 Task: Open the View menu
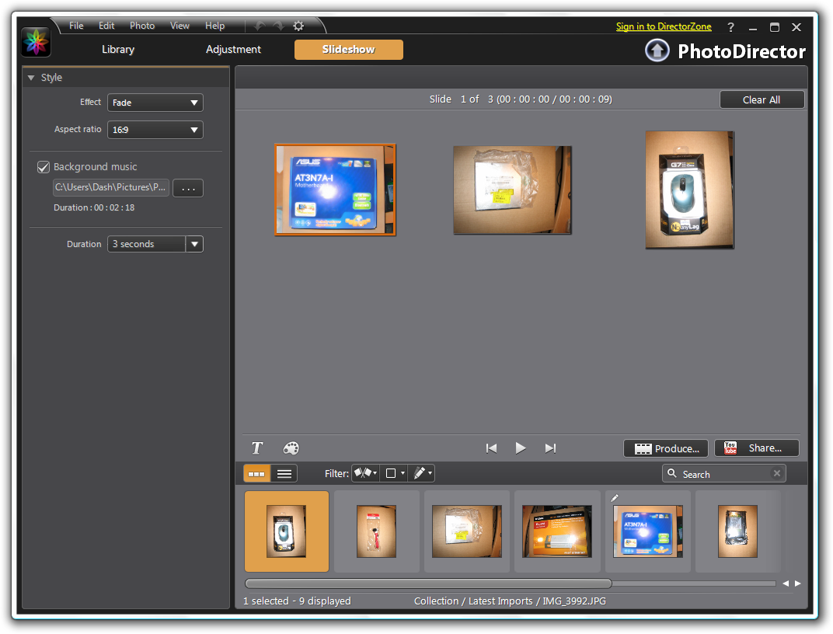click(x=179, y=26)
